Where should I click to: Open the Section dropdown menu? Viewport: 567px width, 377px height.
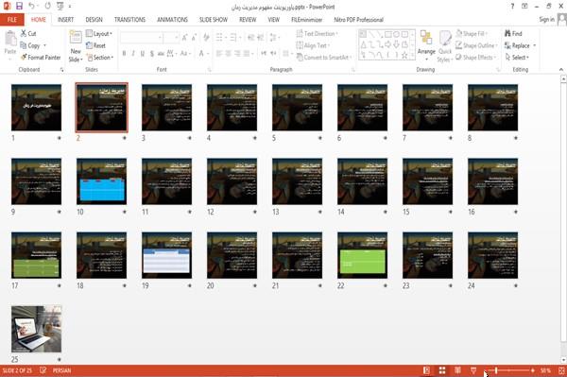point(100,58)
